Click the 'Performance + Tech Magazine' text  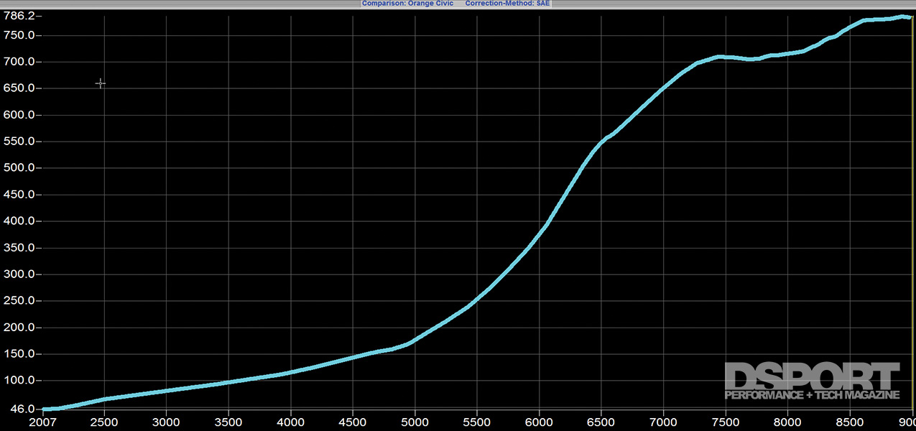(812, 395)
